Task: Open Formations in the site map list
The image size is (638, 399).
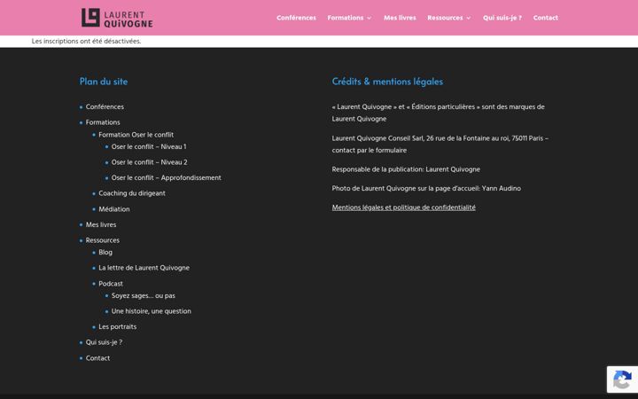Action: tap(103, 122)
